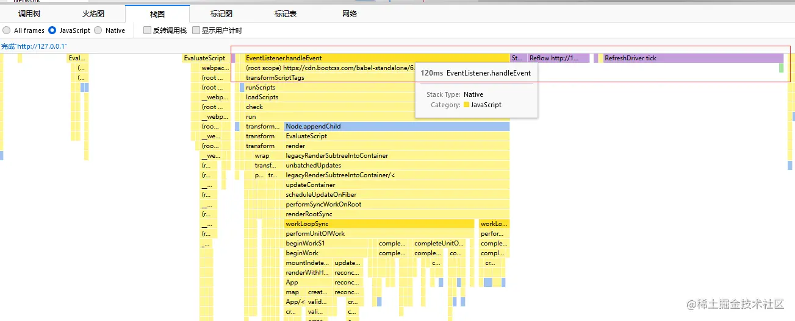This screenshot has width=795, height=321.
Task: Select the completeUnitO... frame
Action: [439, 244]
